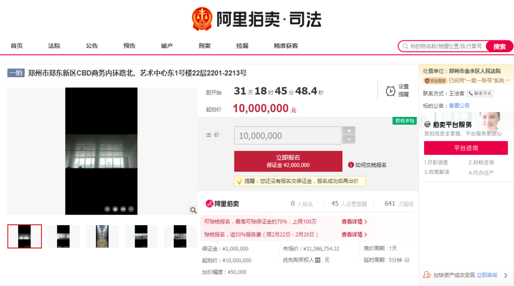Click the help question mark next to 延时周期
The image size is (514, 286).
click(x=407, y=260)
